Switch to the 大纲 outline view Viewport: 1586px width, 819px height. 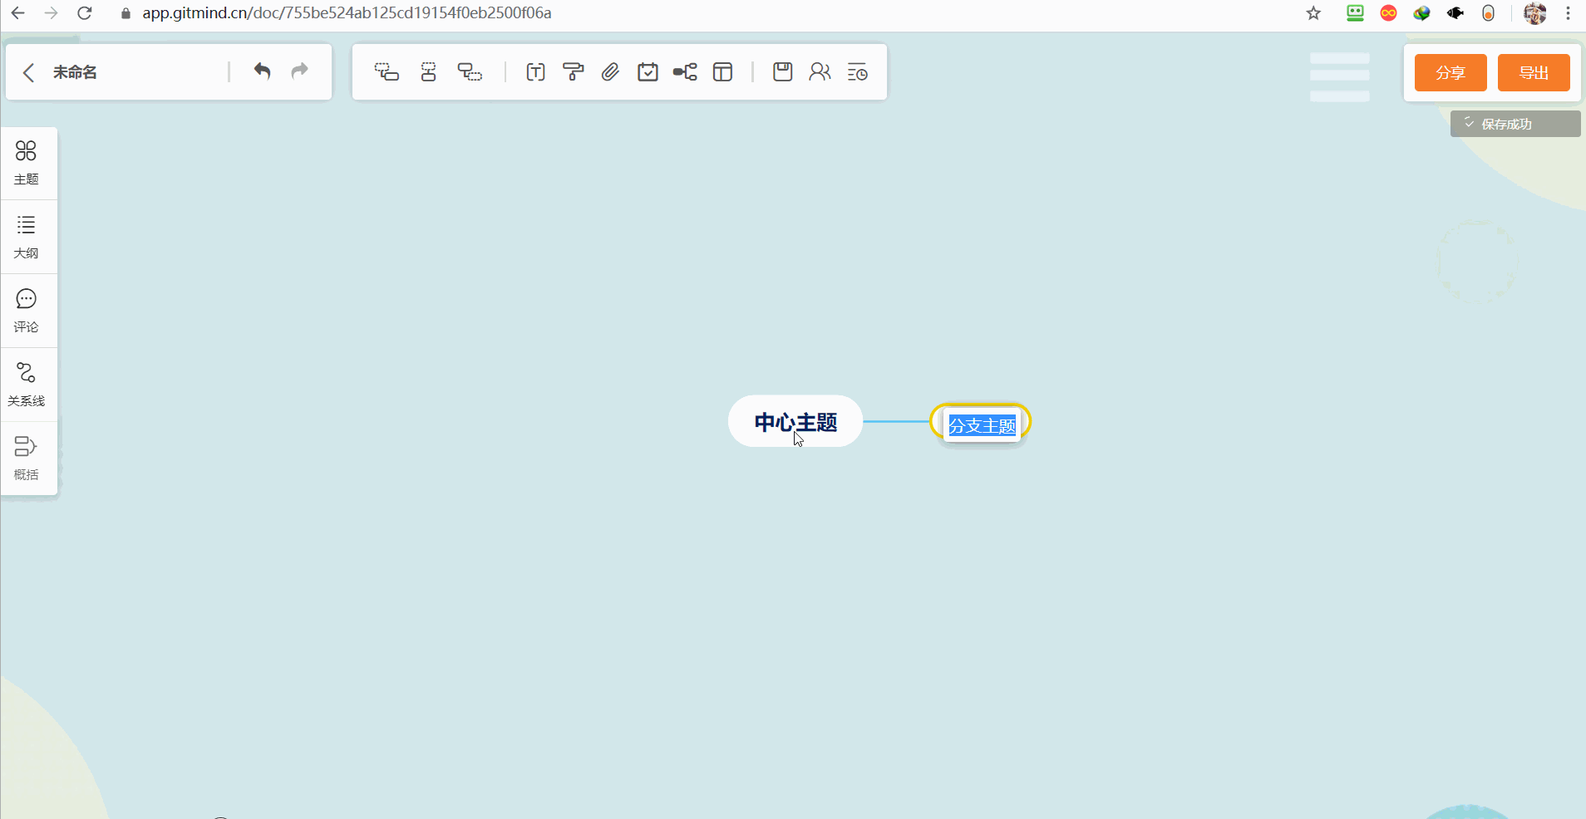click(27, 237)
